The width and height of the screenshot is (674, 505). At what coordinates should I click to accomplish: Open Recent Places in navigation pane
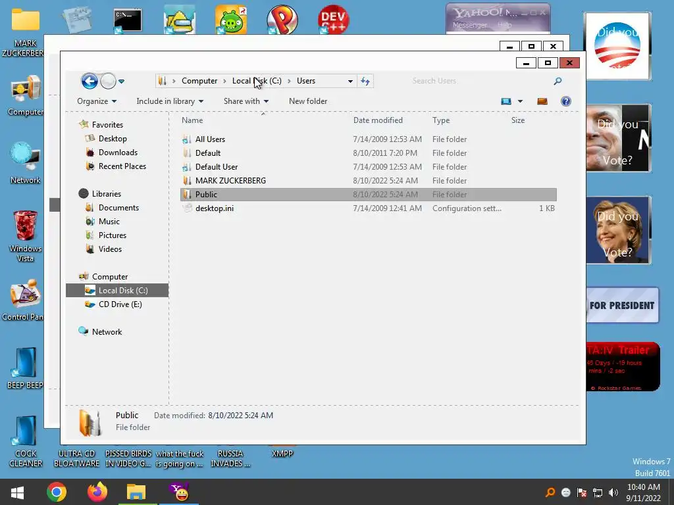122,166
